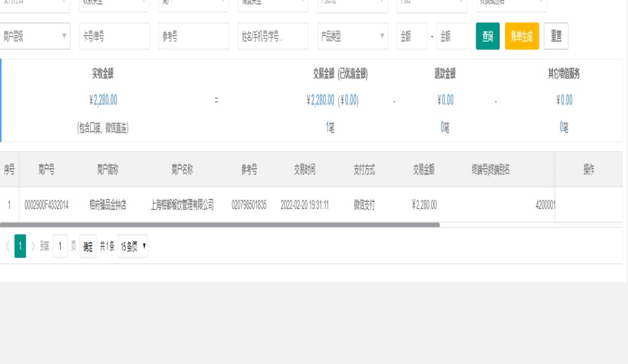Open the 商户层级 dropdown
The width and height of the screenshot is (628, 364).
coord(35,37)
